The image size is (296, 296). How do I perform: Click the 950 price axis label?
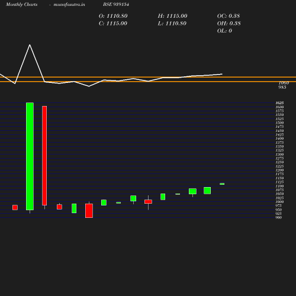[x=279, y=210]
